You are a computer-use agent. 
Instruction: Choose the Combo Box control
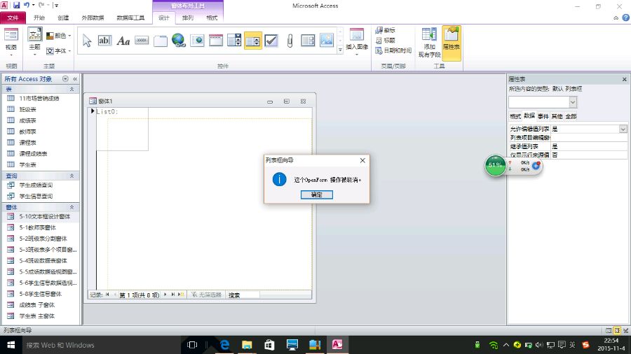234,41
